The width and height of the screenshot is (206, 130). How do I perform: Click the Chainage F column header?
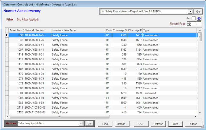tap(135, 30)
